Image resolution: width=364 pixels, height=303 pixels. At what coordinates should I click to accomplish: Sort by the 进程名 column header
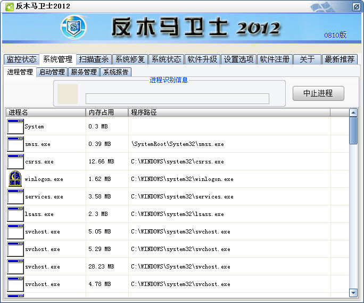(45, 112)
